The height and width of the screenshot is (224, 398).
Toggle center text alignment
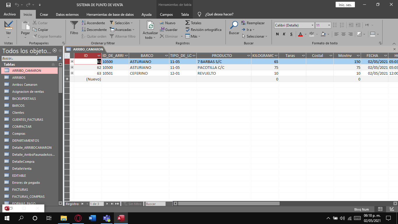click(x=344, y=34)
